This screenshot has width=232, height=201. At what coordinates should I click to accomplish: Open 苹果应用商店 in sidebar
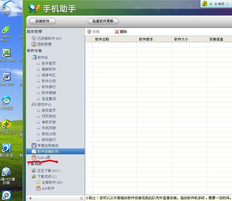tap(45, 145)
